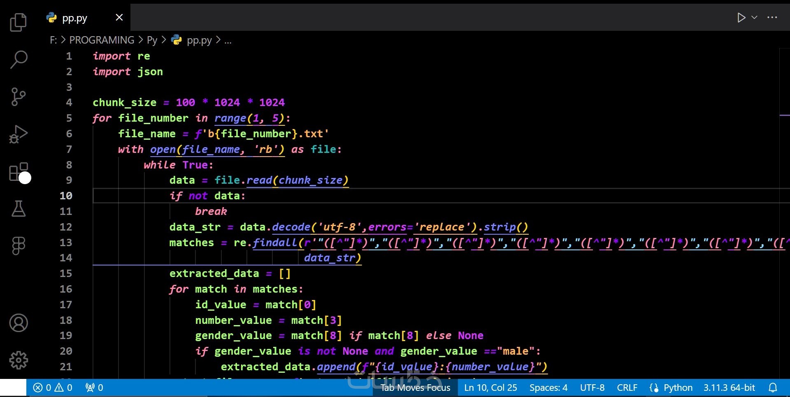Click the PROGRAMING breadcrumb folder

pos(102,40)
